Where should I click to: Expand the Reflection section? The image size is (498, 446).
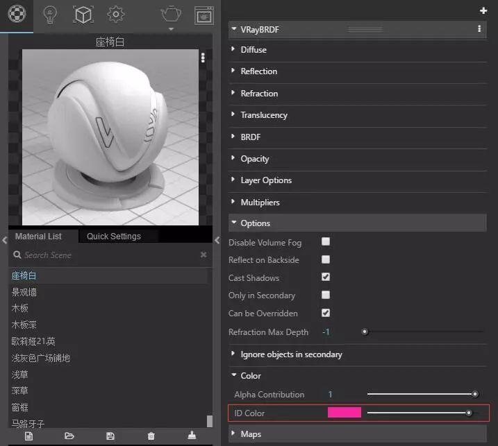pos(233,71)
